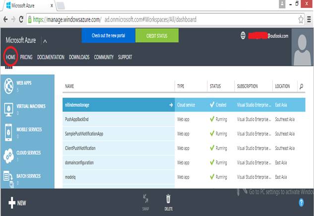Select the nitindemostorage row name
This screenshot has height=216, width=314.
click(x=77, y=105)
